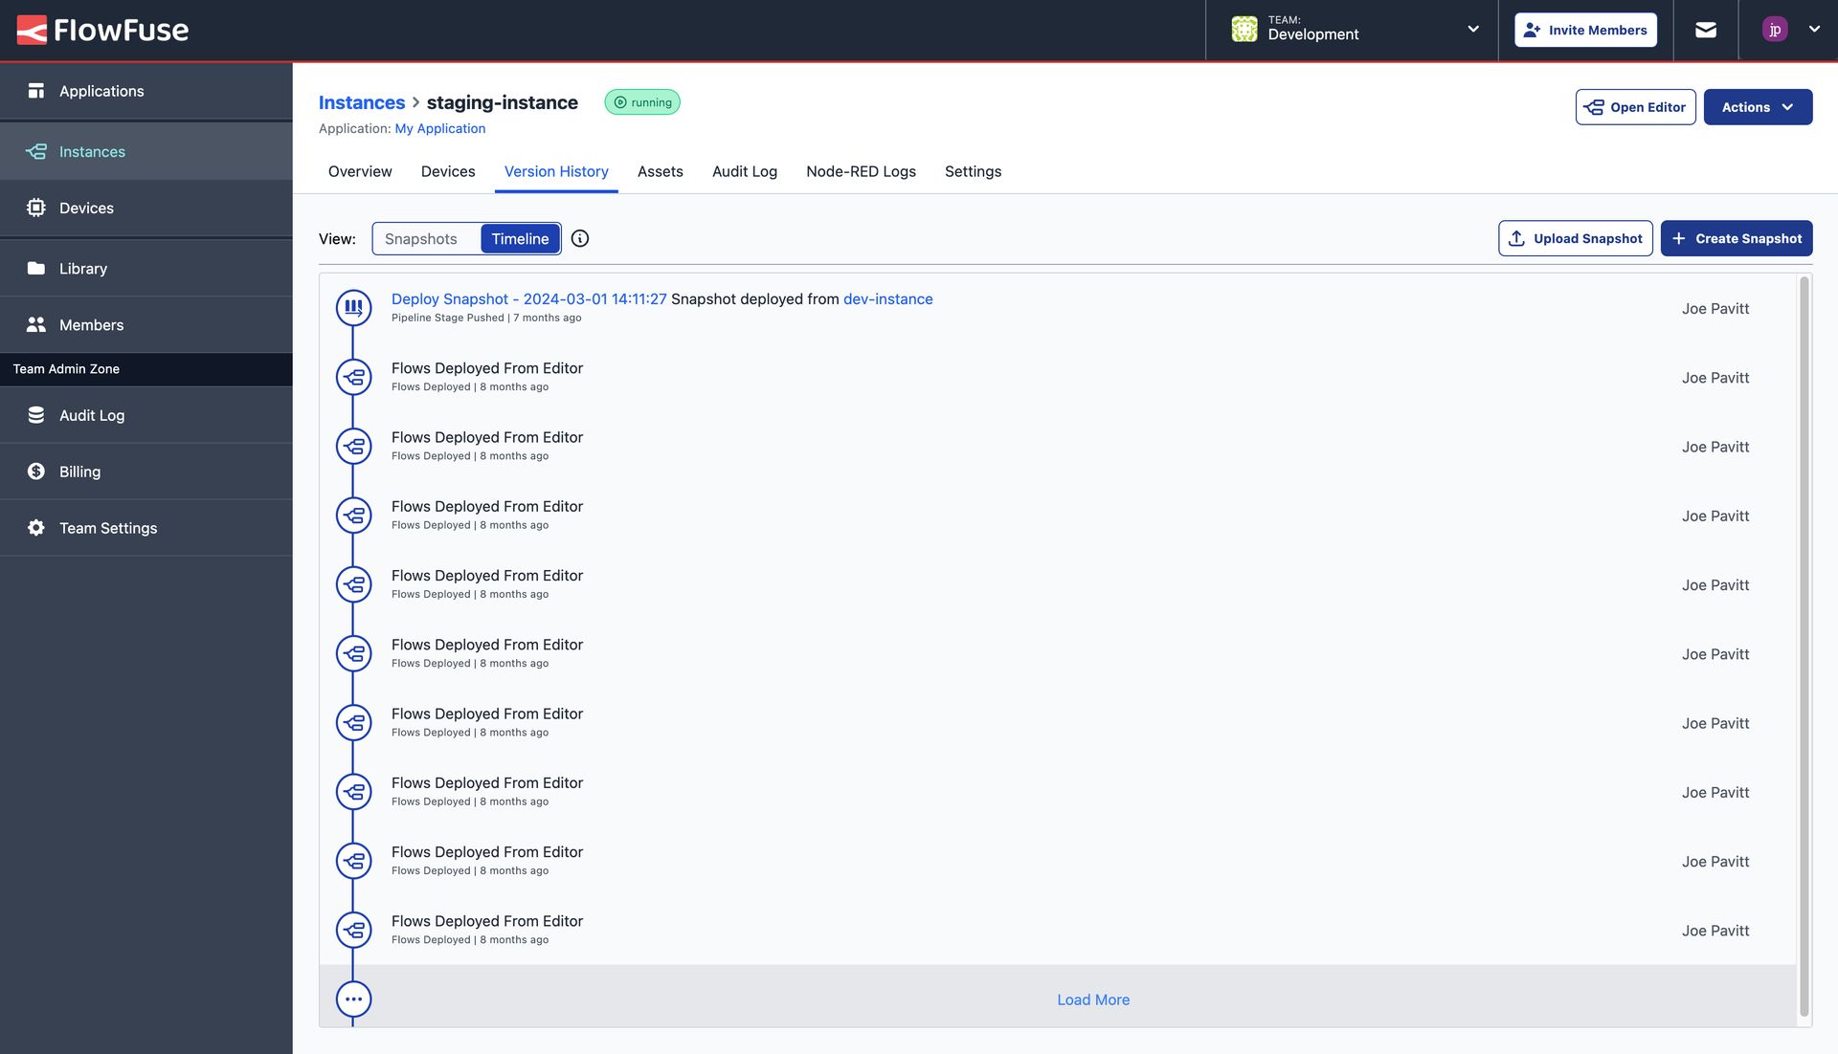This screenshot has width=1838, height=1054.
Task: Click the Load More ellipsis icon
Action: point(353,999)
